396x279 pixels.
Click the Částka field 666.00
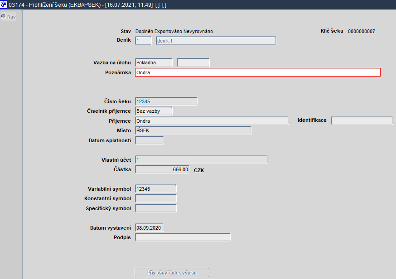tap(162, 169)
